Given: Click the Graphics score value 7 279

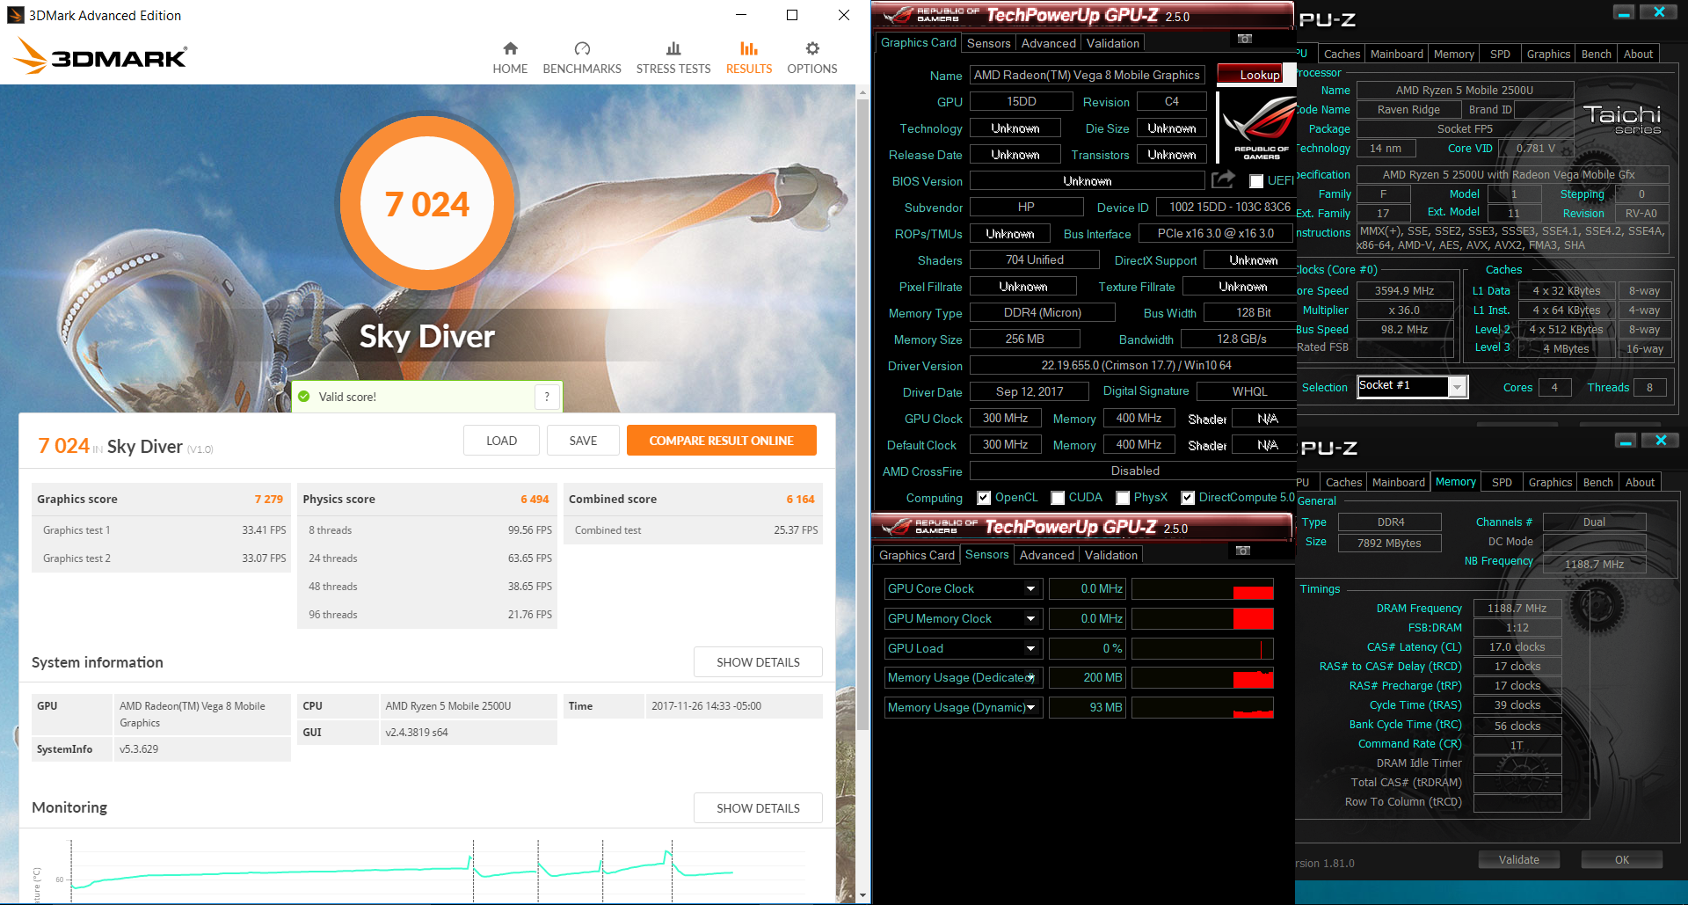Looking at the screenshot, I should [269, 499].
